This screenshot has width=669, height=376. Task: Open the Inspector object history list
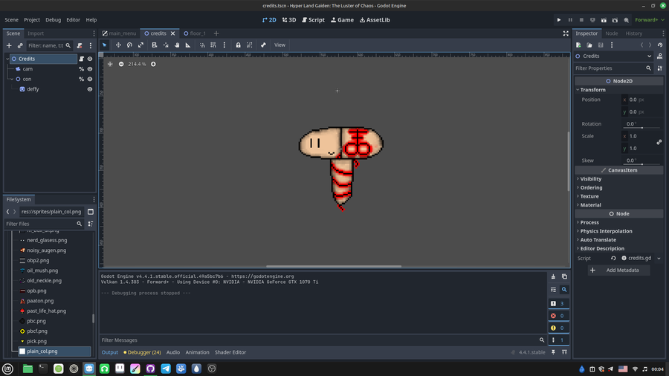coord(660,45)
